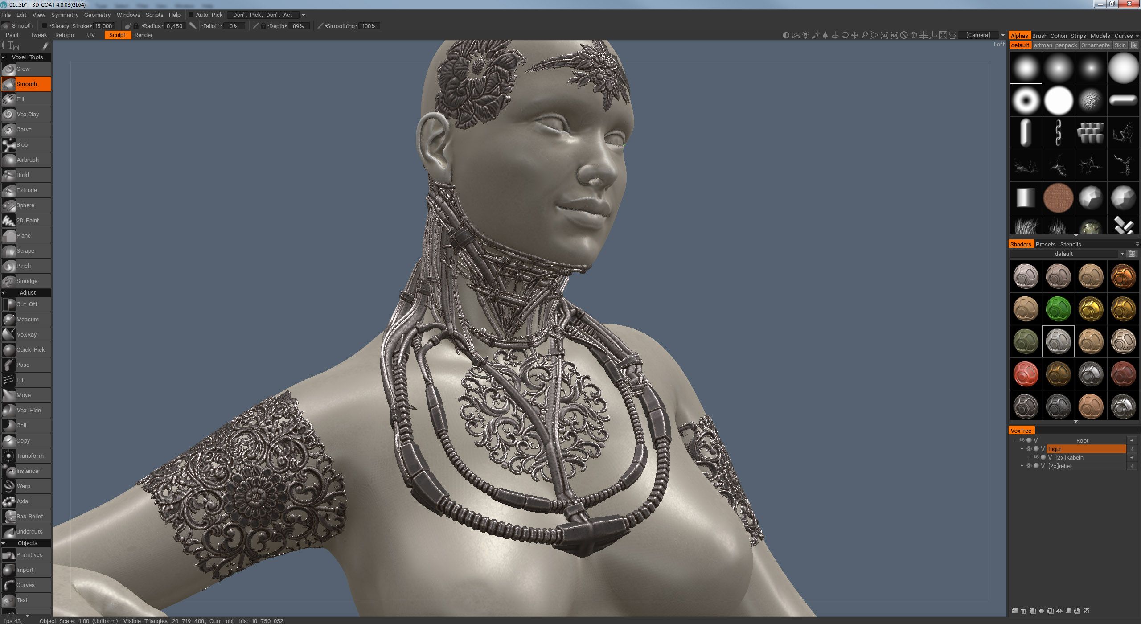This screenshot has width=1141, height=624.
Task: Open the Alphas panel options arrow
Action: click(1137, 36)
